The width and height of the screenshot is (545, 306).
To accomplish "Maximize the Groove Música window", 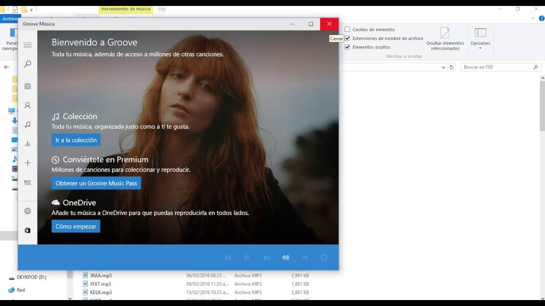I will 311,24.
